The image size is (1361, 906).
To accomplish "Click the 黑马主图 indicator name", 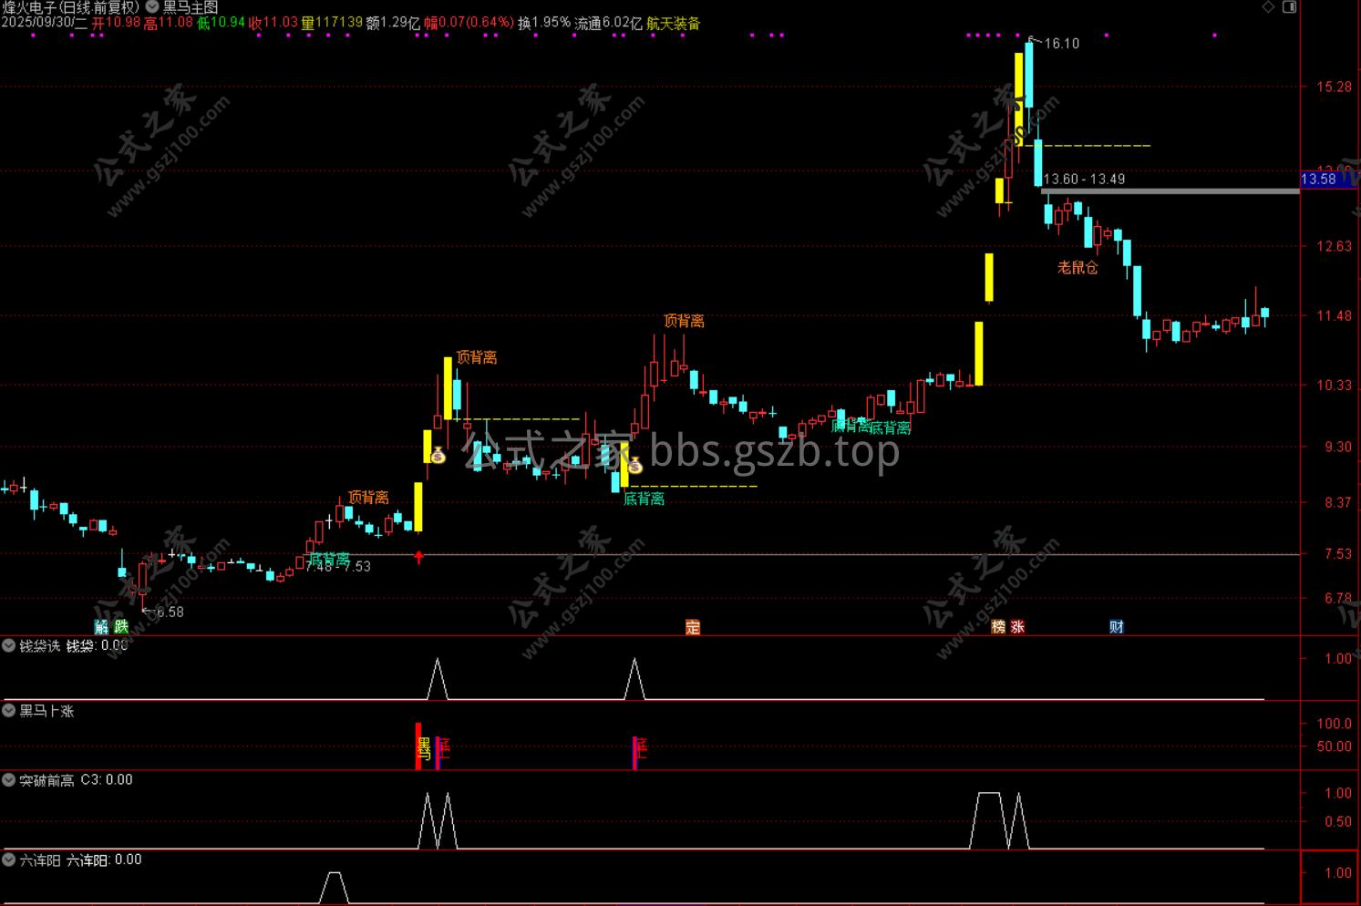I will point(191,7).
